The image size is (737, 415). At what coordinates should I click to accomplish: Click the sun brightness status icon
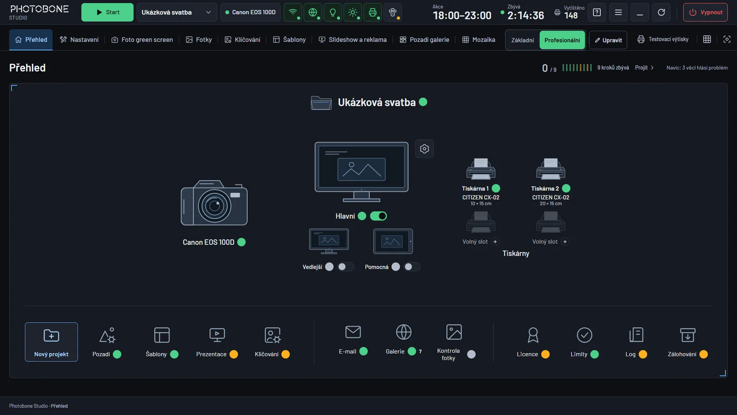353,12
